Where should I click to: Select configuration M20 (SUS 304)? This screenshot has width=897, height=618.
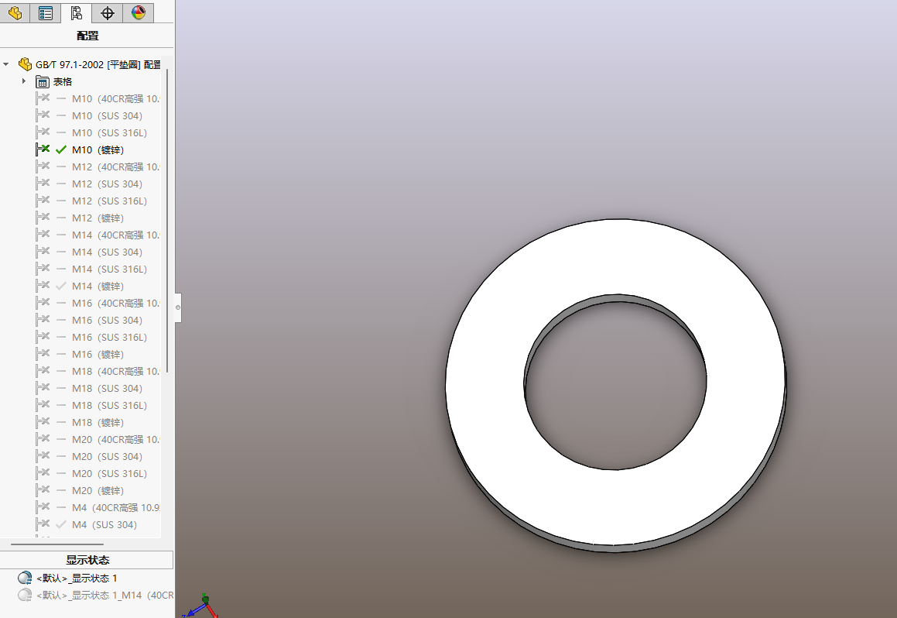coord(107,456)
